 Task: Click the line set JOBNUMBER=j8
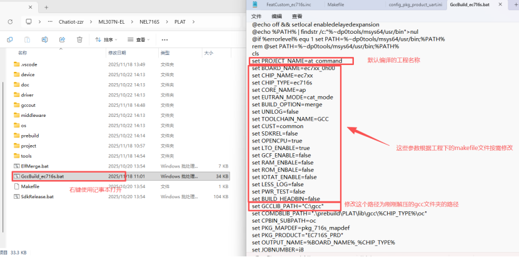(x=278, y=249)
